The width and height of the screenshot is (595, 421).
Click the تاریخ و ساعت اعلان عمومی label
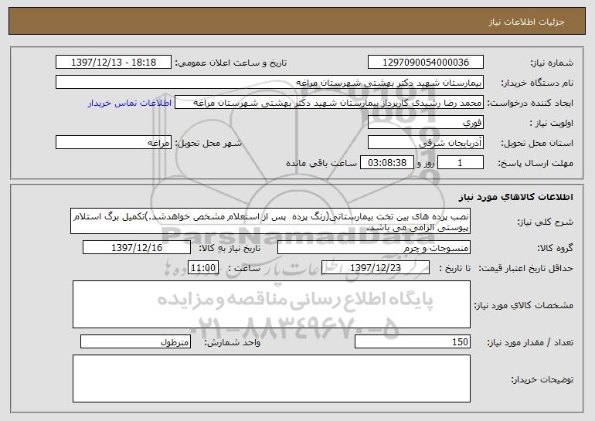231,63
